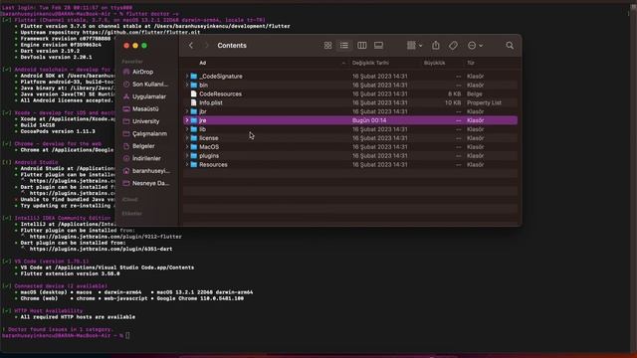Sort by the Ad name column
637x358 pixels.
[x=202, y=63]
